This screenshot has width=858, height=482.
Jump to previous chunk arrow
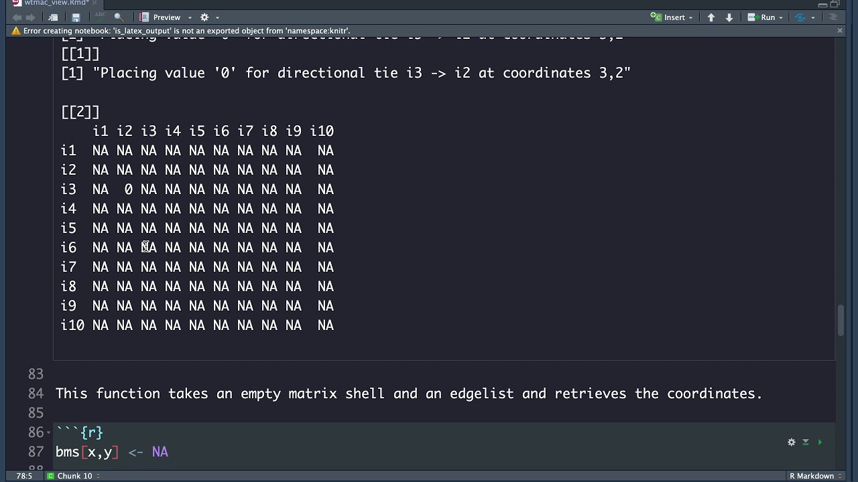point(711,17)
